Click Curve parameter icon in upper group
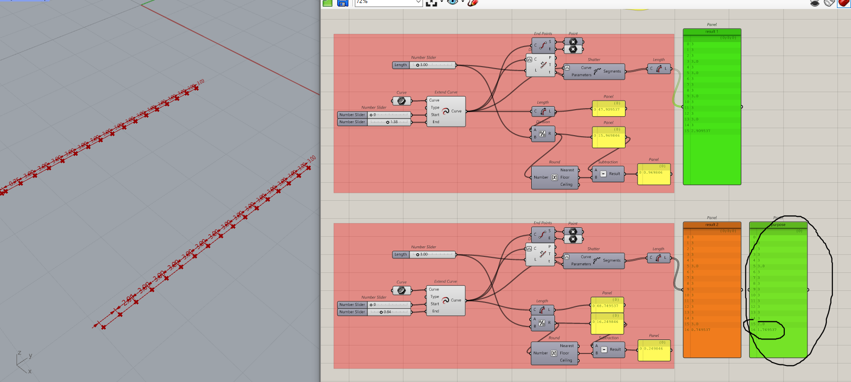 pos(401,101)
